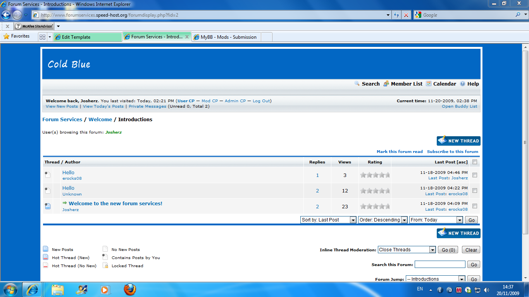This screenshot has width=529, height=297.
Task: Click the Calendar icon in forum menu
Action: (429, 84)
